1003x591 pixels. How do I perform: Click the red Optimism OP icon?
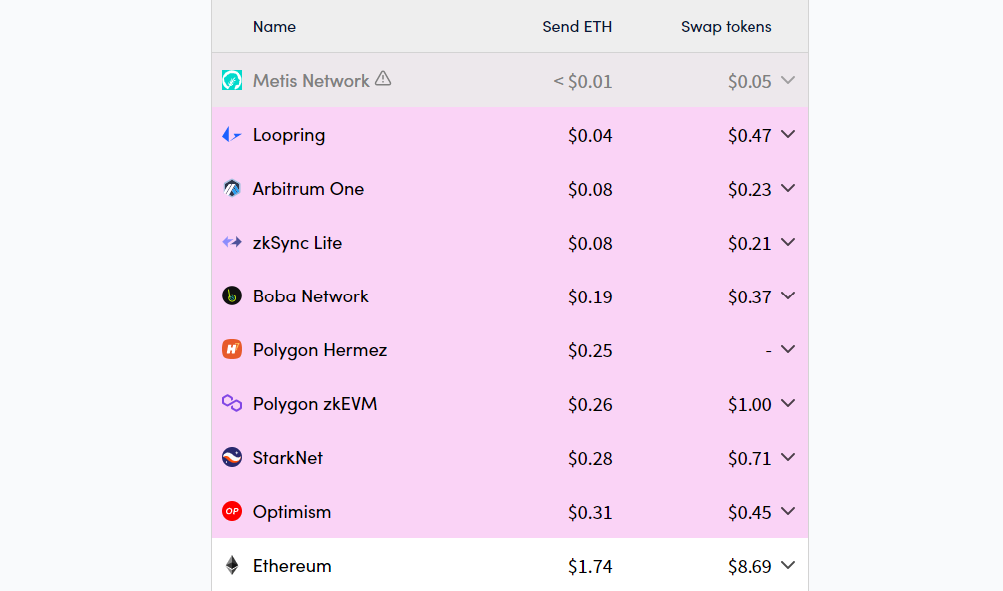coord(232,512)
